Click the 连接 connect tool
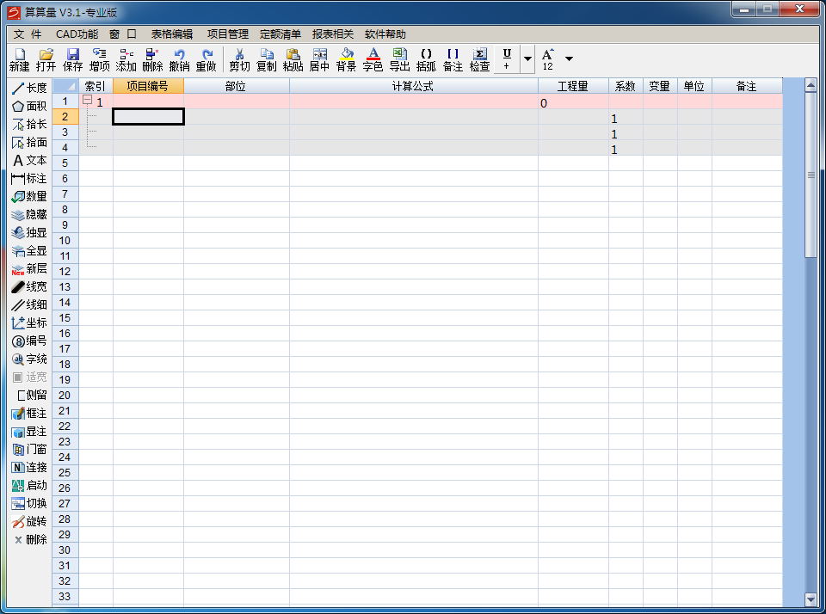 [29, 467]
